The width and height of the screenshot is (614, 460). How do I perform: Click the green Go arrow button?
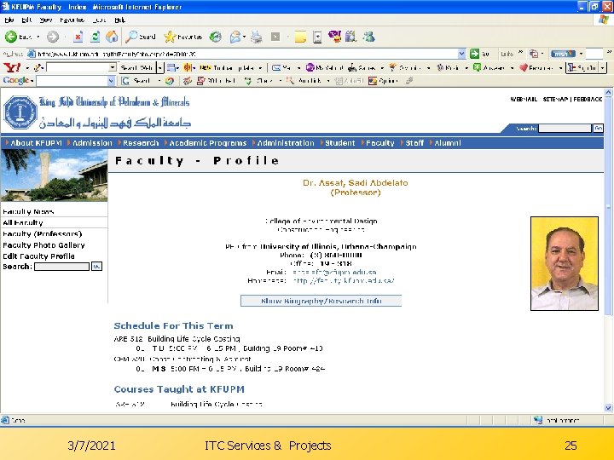pyautogui.click(x=475, y=54)
